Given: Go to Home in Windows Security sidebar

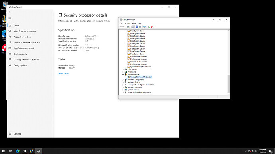Looking at the screenshot, I should coord(16,25).
